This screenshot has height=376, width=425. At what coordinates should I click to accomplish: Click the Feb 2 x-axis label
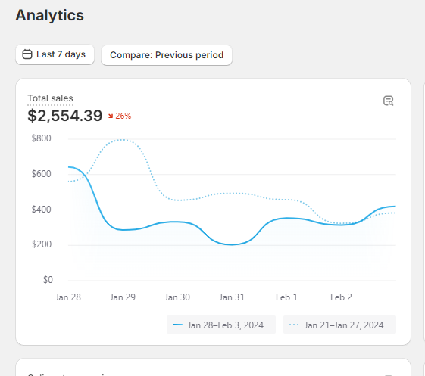pos(341,297)
